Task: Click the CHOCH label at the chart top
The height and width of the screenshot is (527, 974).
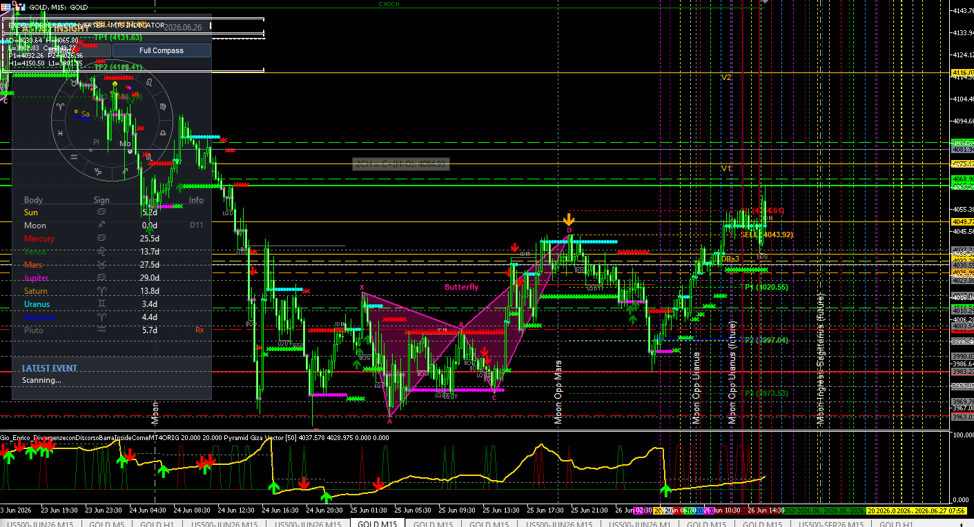Action: tap(389, 4)
